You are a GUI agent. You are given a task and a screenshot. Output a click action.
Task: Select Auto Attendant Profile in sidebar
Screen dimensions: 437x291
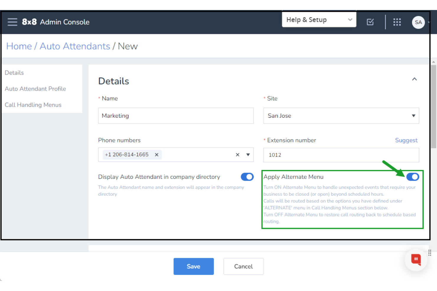(35, 88)
